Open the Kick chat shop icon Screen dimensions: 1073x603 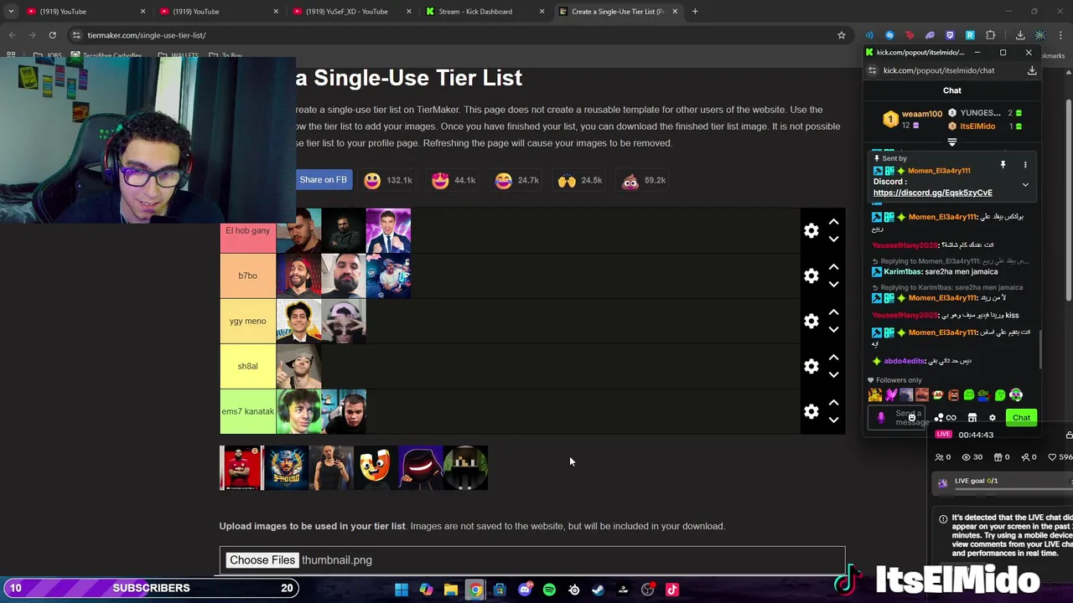tap(972, 418)
